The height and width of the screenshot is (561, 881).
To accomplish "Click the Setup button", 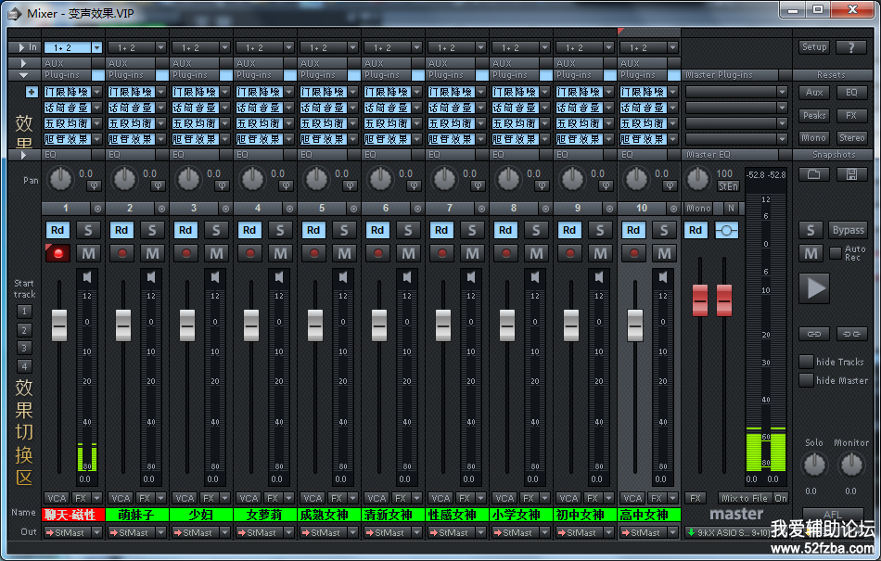I will click(813, 47).
